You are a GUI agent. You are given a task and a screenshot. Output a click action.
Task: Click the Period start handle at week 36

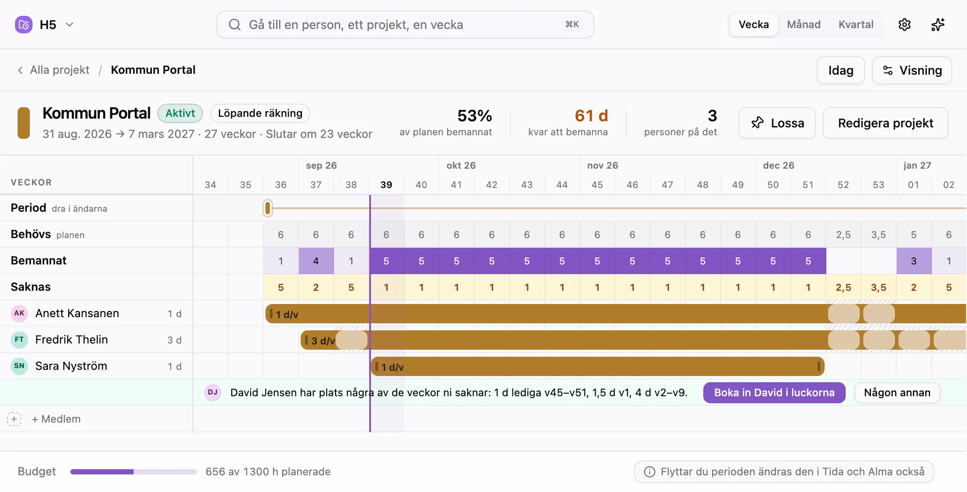point(268,208)
